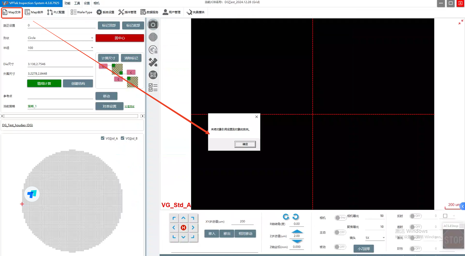The width and height of the screenshot is (465, 256).
Task: Open the 设置 menu
Action: click(87, 3)
